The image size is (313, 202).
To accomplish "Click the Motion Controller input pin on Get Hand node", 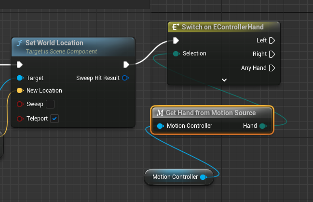I will (161, 126).
